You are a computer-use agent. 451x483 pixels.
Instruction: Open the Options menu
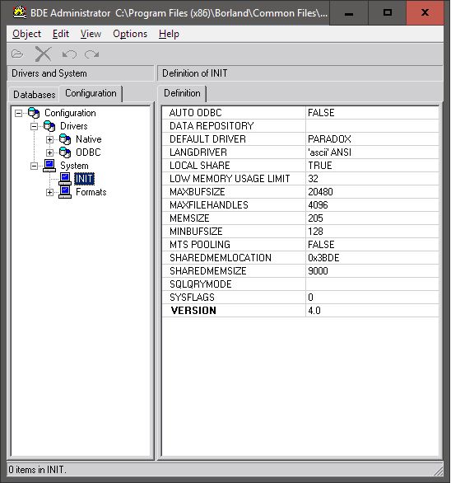130,34
